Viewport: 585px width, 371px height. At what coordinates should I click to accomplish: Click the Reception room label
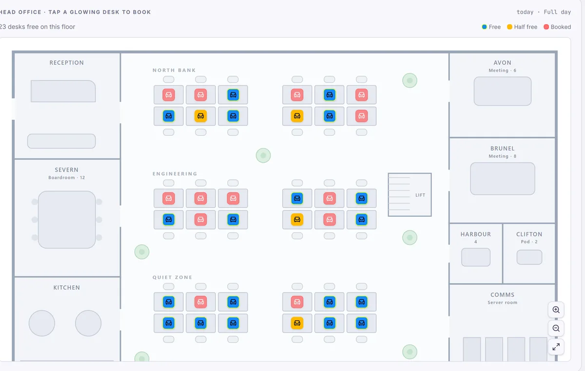[67, 63]
